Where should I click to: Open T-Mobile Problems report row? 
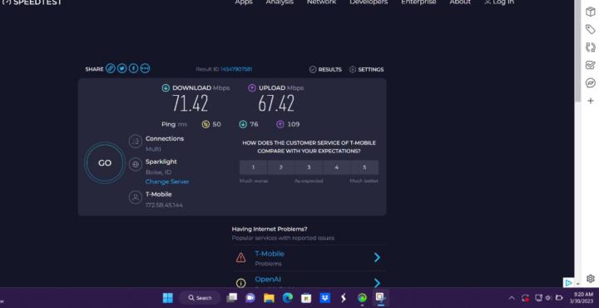pyautogui.click(x=309, y=258)
